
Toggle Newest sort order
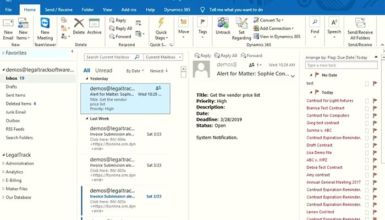click(x=159, y=71)
